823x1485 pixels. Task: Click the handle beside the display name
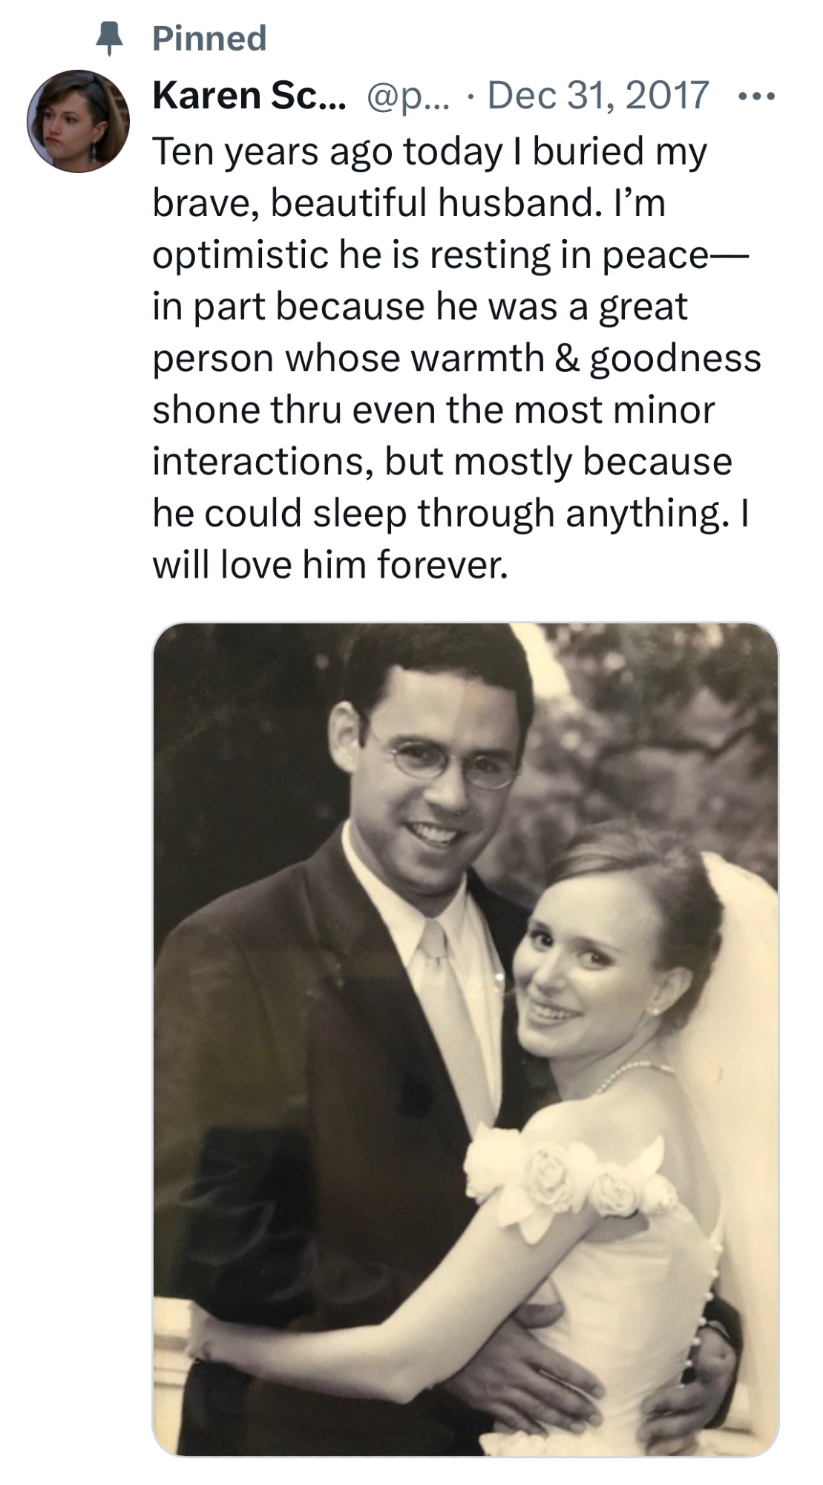point(408,96)
